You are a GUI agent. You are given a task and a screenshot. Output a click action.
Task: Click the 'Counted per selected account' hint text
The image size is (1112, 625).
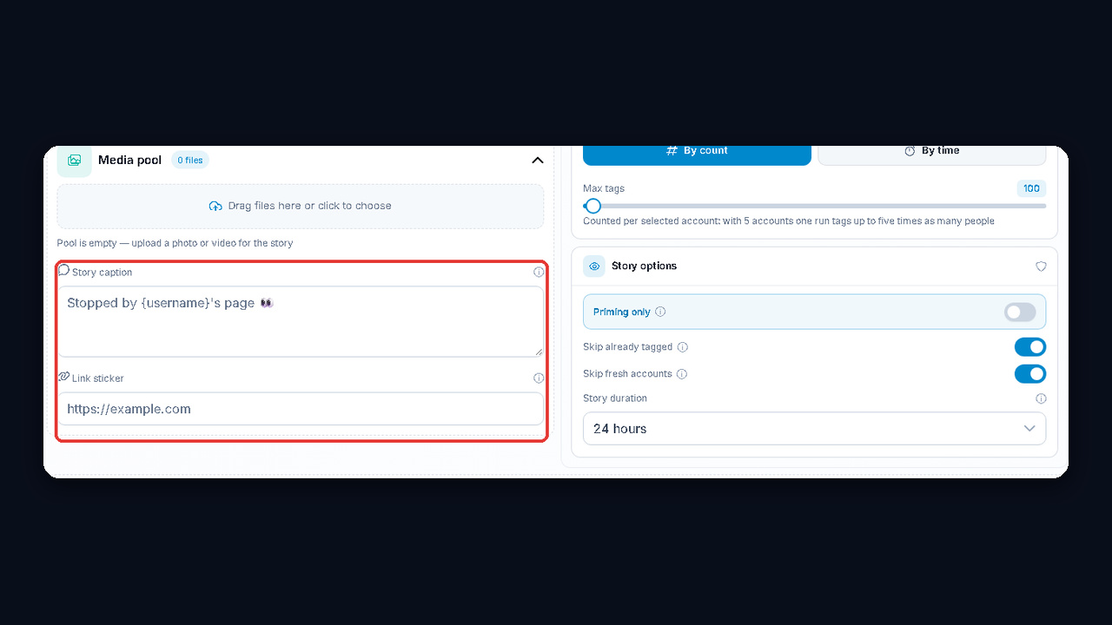[789, 221]
